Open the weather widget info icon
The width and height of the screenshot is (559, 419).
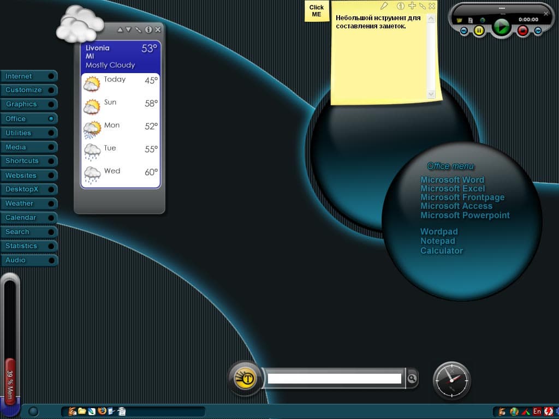(x=148, y=29)
